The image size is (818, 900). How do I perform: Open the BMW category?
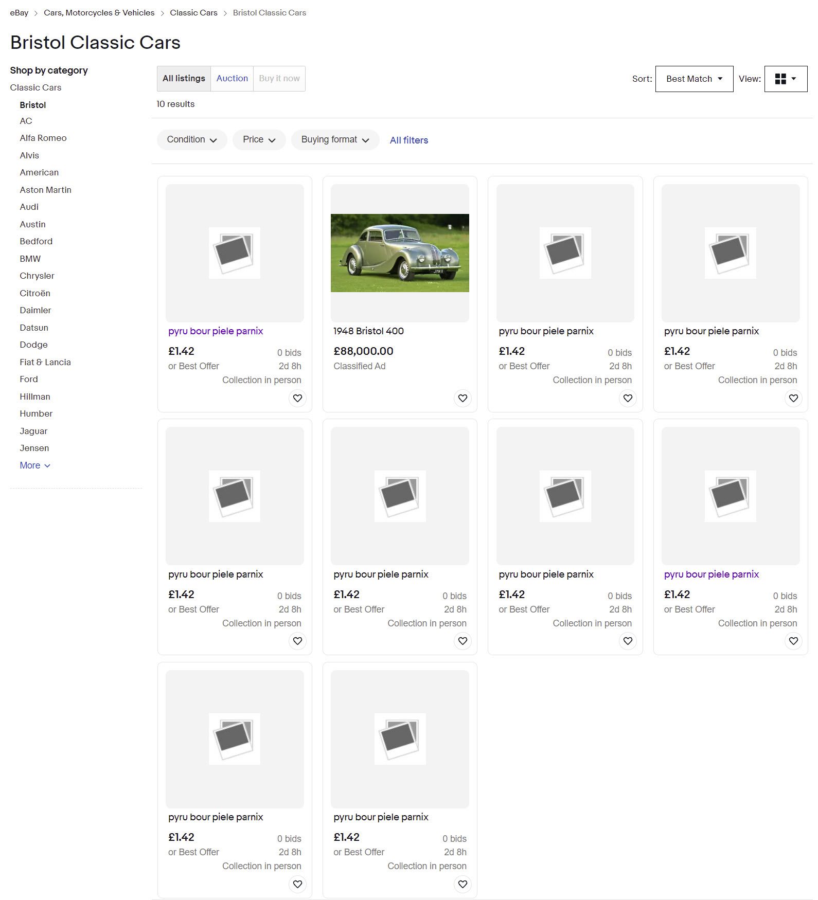click(x=30, y=259)
